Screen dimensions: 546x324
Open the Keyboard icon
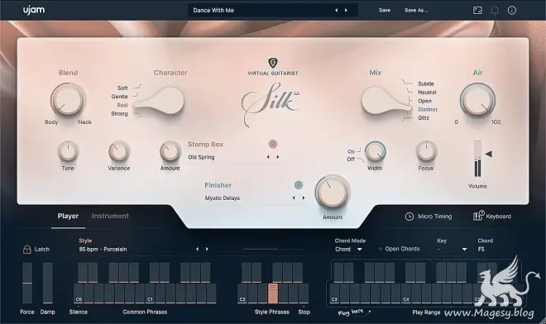(x=478, y=216)
